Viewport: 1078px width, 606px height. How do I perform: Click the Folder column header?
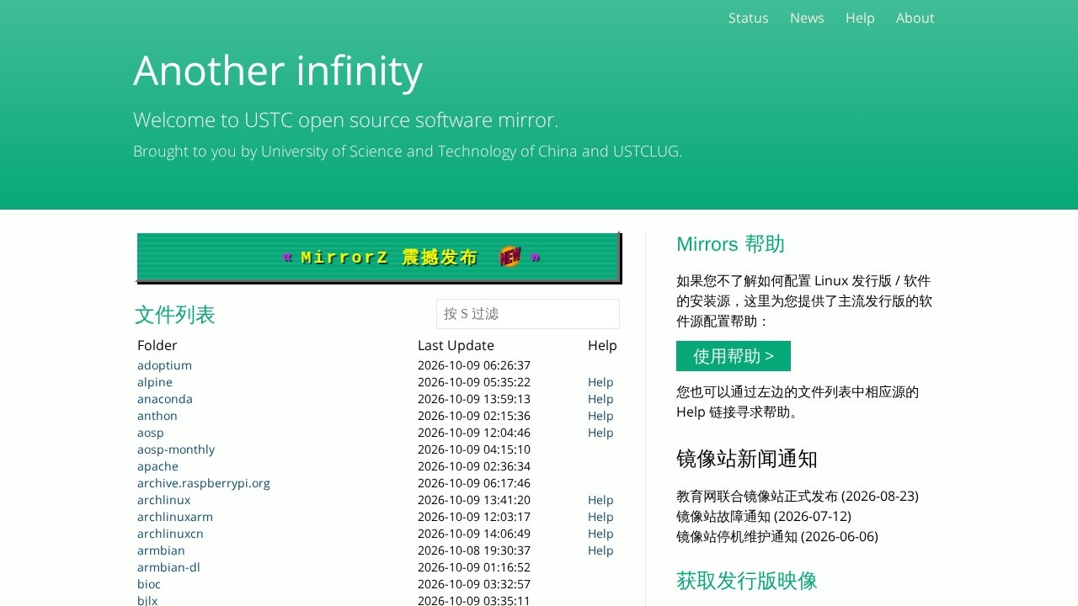tap(157, 345)
